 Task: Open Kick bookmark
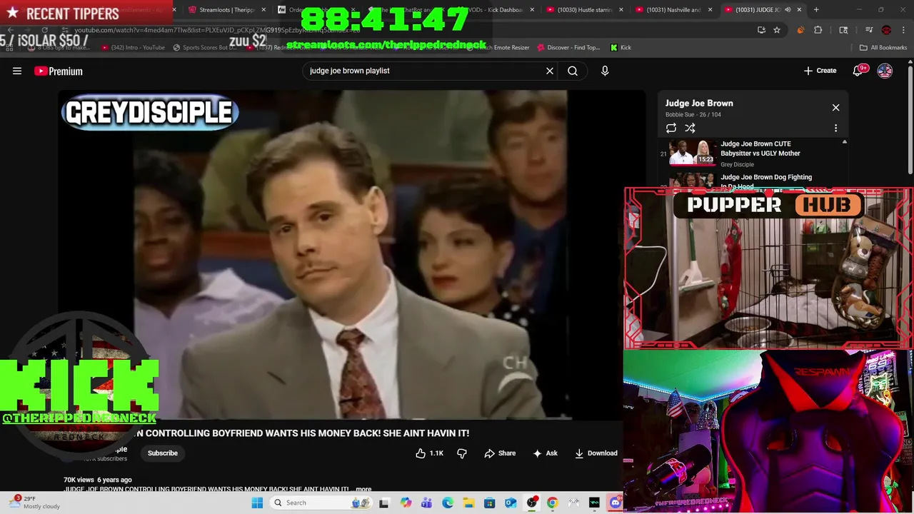tap(621, 47)
